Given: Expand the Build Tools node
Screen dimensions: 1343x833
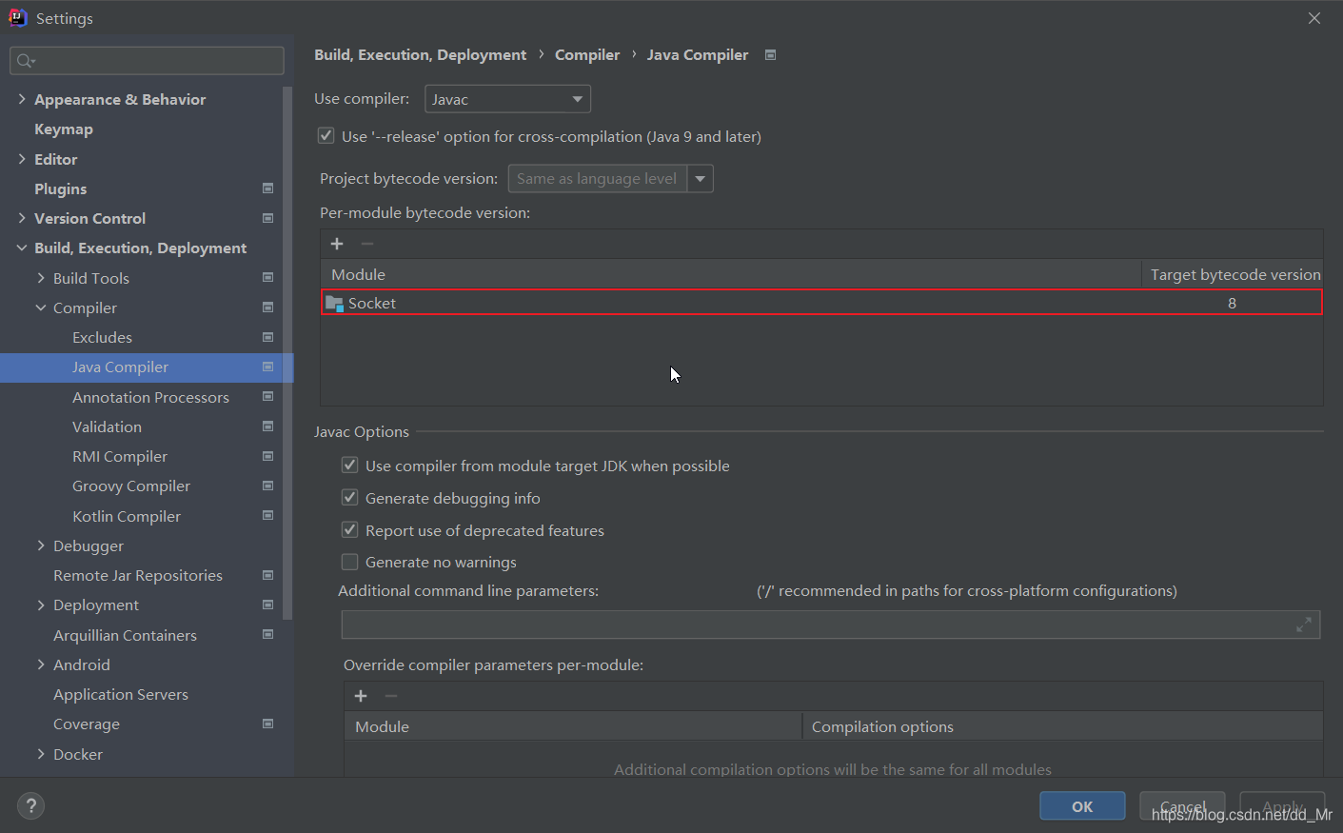Looking at the screenshot, I should (41, 278).
